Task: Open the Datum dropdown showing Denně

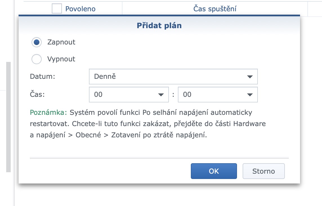Action: pos(173,76)
